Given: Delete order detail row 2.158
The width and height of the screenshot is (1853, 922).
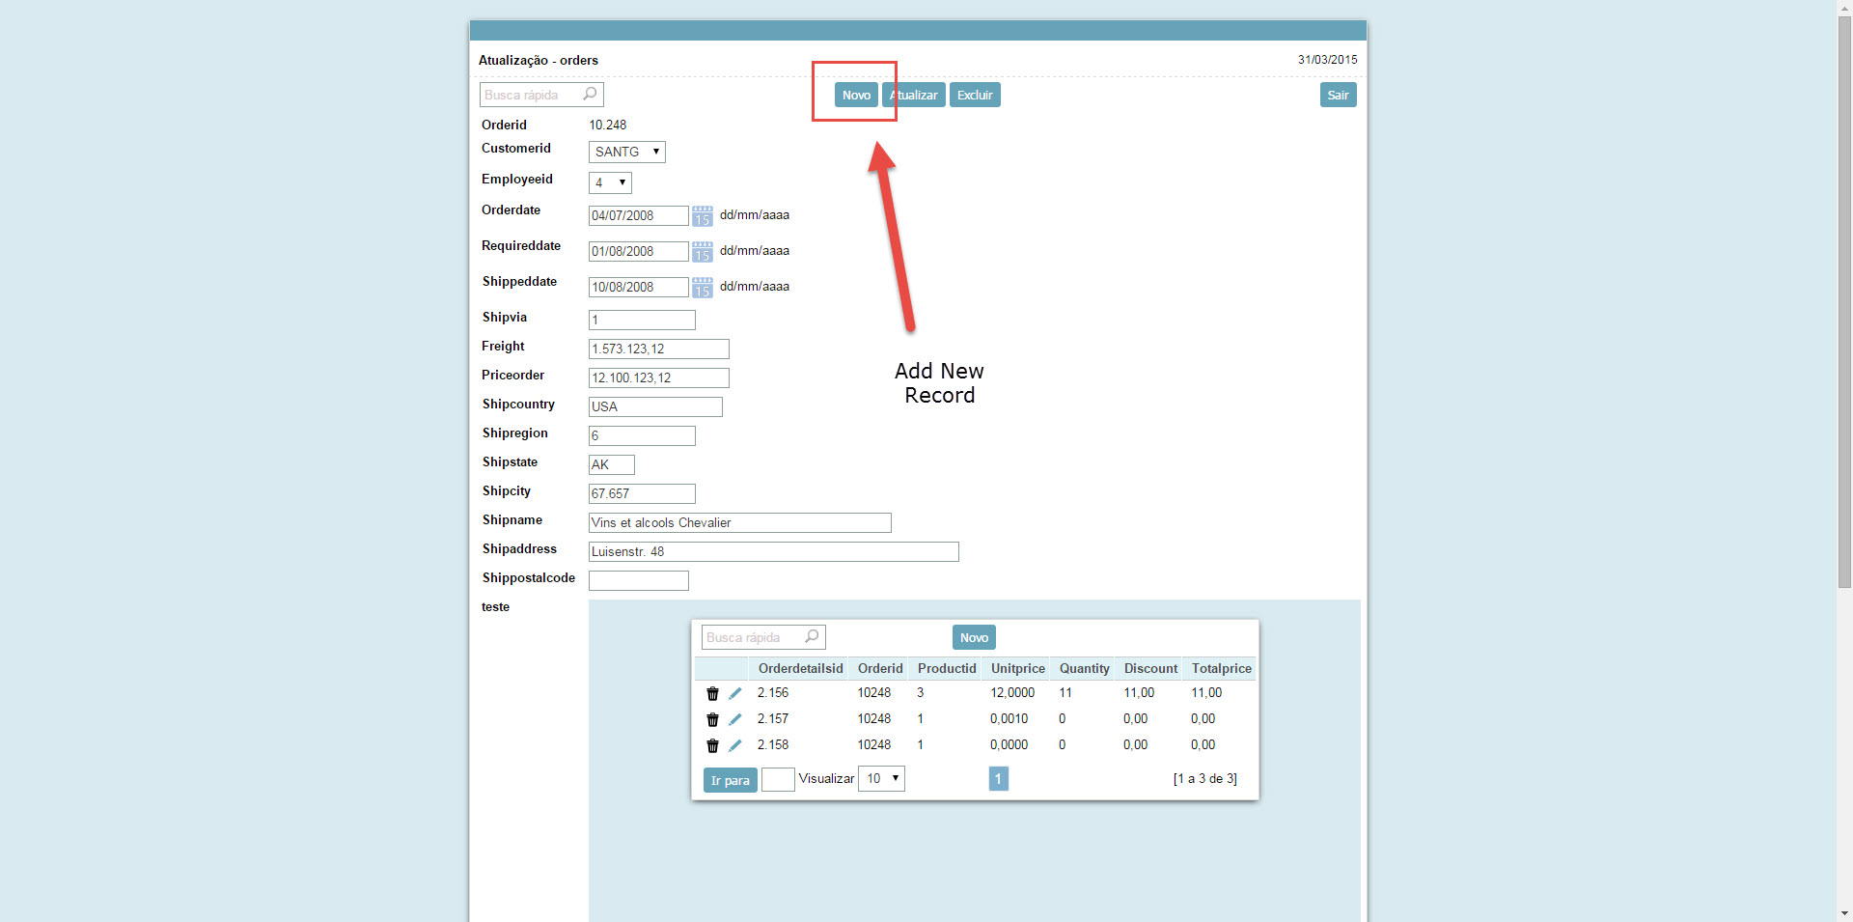Looking at the screenshot, I should (712, 745).
